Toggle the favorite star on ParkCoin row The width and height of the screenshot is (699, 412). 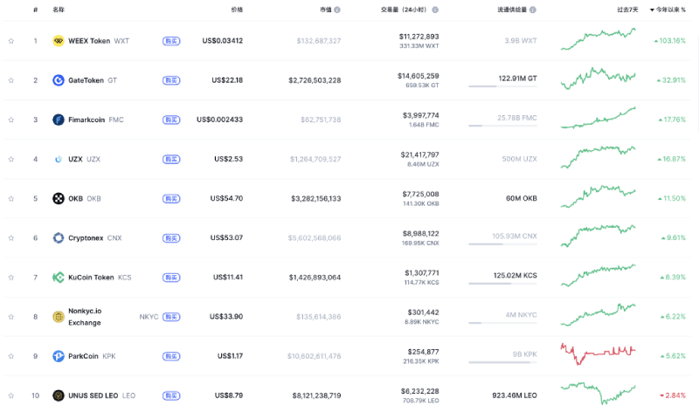(11, 356)
